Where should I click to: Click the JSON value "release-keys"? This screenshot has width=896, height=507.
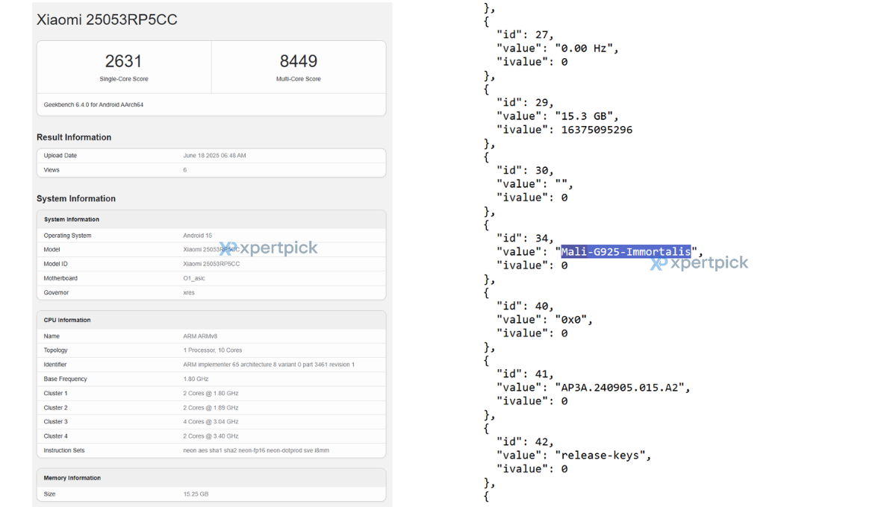pos(599,456)
